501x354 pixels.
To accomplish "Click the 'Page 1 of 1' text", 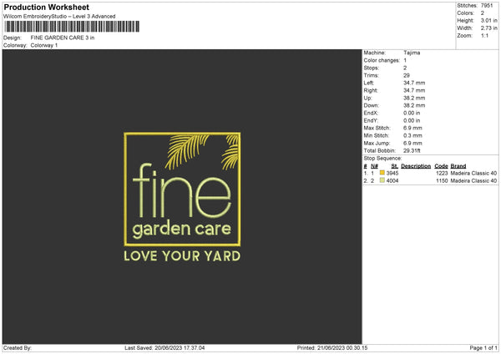I will (x=483, y=347).
